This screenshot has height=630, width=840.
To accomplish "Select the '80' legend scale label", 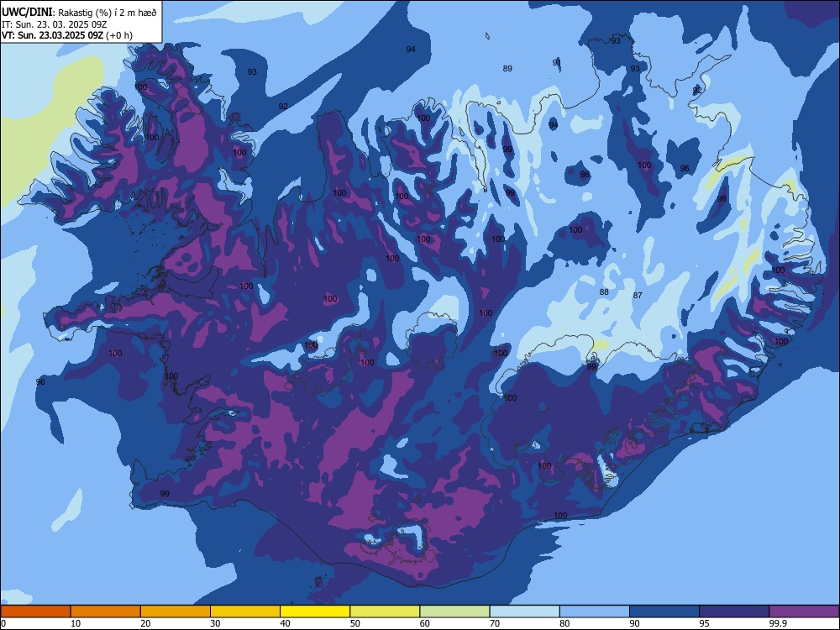I will pyautogui.click(x=564, y=623).
